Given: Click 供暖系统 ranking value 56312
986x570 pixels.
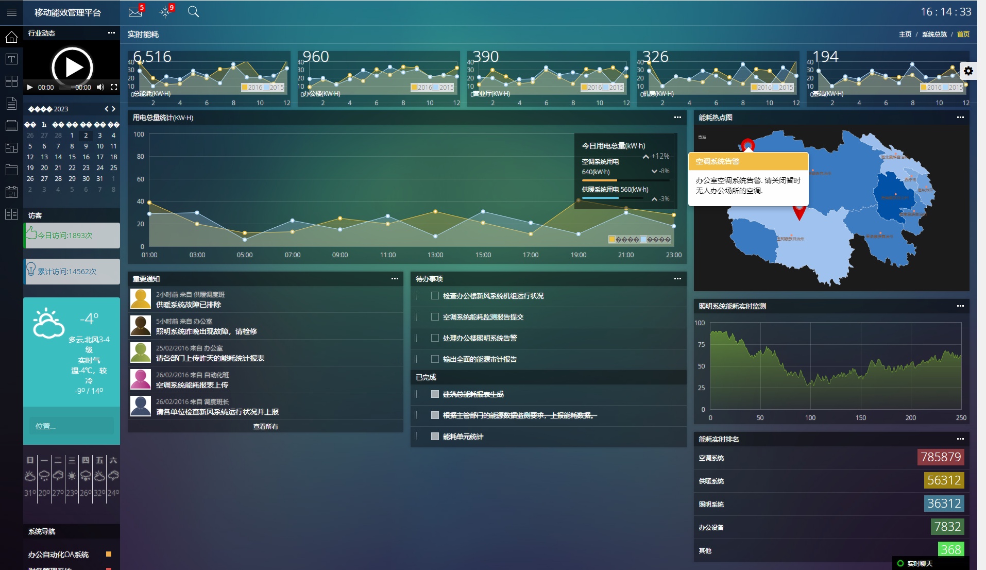Looking at the screenshot, I should pyautogui.click(x=944, y=480).
